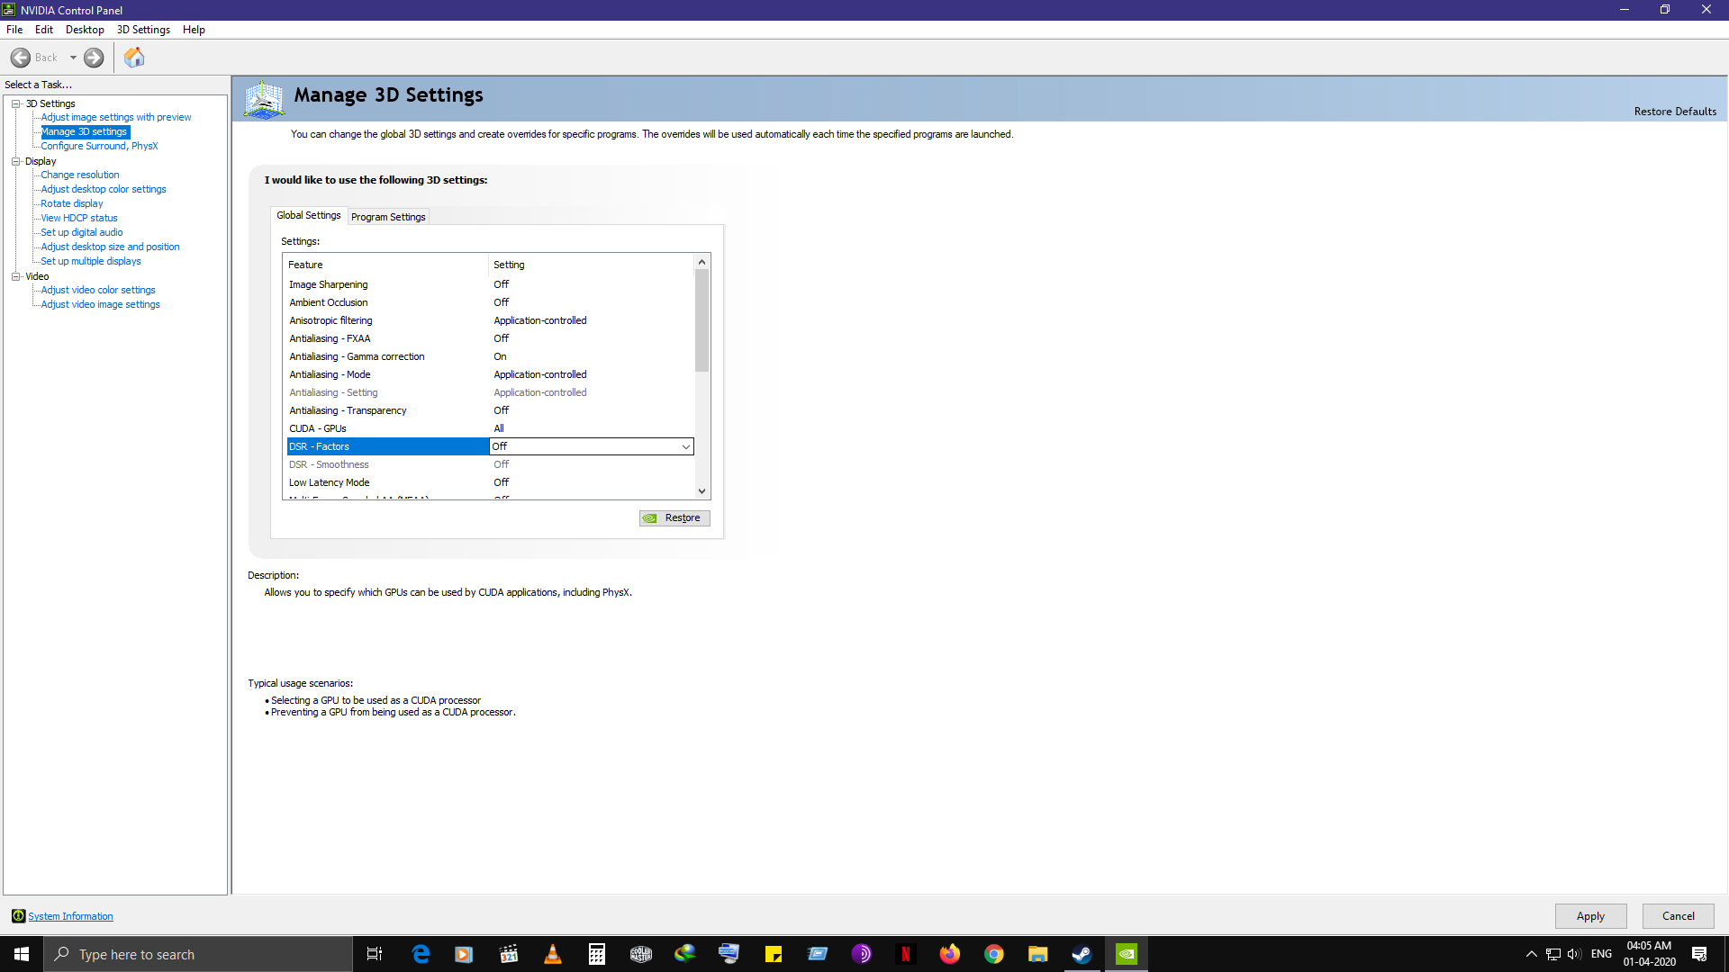Collapse the 3D Settings tree node
Image resolution: width=1729 pixels, height=972 pixels.
[16, 103]
